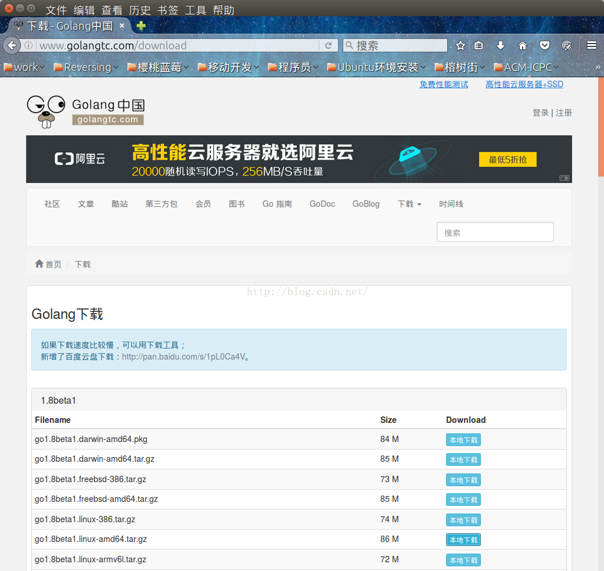Screen dimensions: 604x571
Task: Download go1.8beta1.linux-armv6l.tar.gz via 本地下载
Action: [x=463, y=560]
